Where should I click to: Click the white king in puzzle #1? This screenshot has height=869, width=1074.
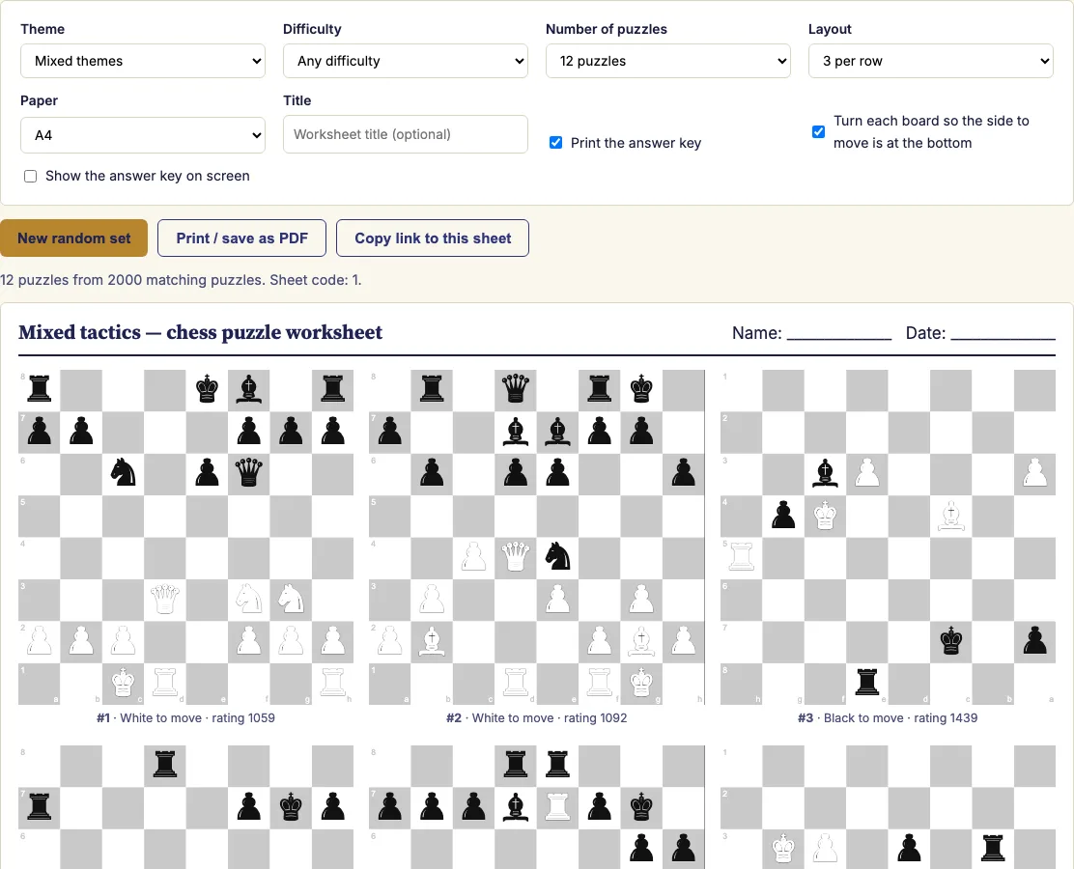(124, 683)
